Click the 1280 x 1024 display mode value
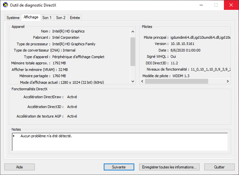This screenshot has height=175, width=239. coord(82,82)
